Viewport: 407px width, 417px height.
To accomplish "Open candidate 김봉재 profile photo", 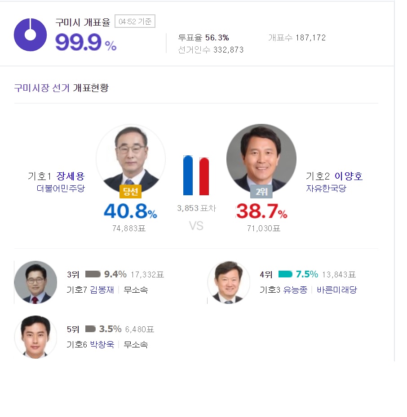I will [35, 282].
